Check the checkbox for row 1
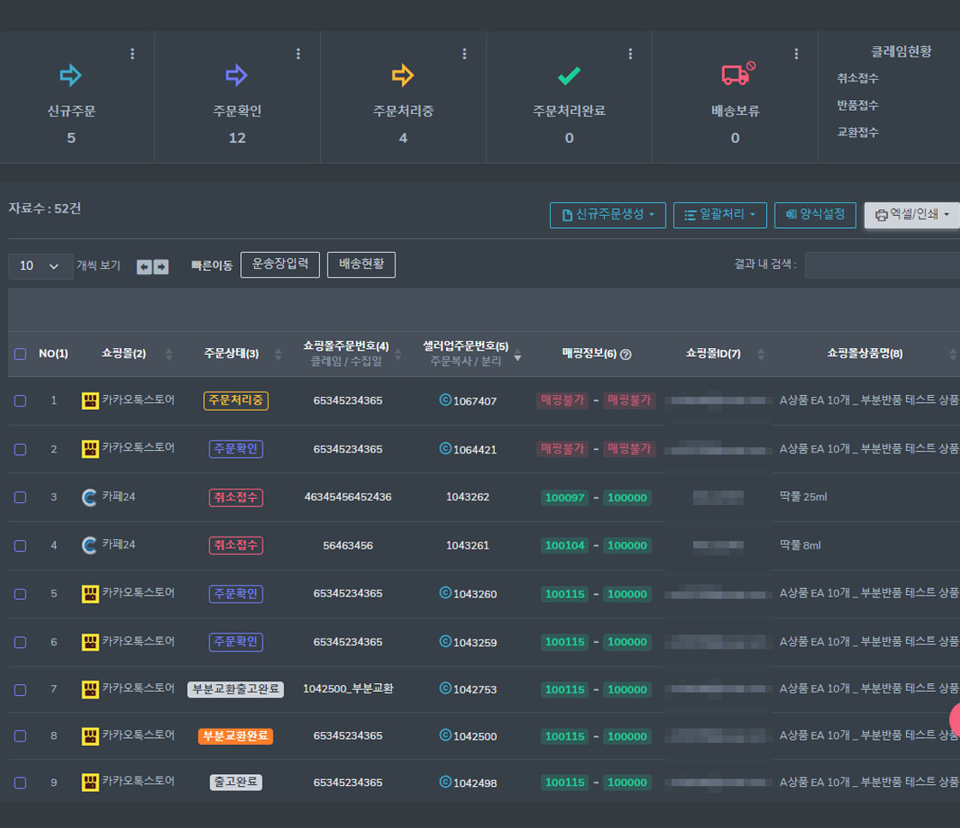960x828 pixels. (21, 401)
